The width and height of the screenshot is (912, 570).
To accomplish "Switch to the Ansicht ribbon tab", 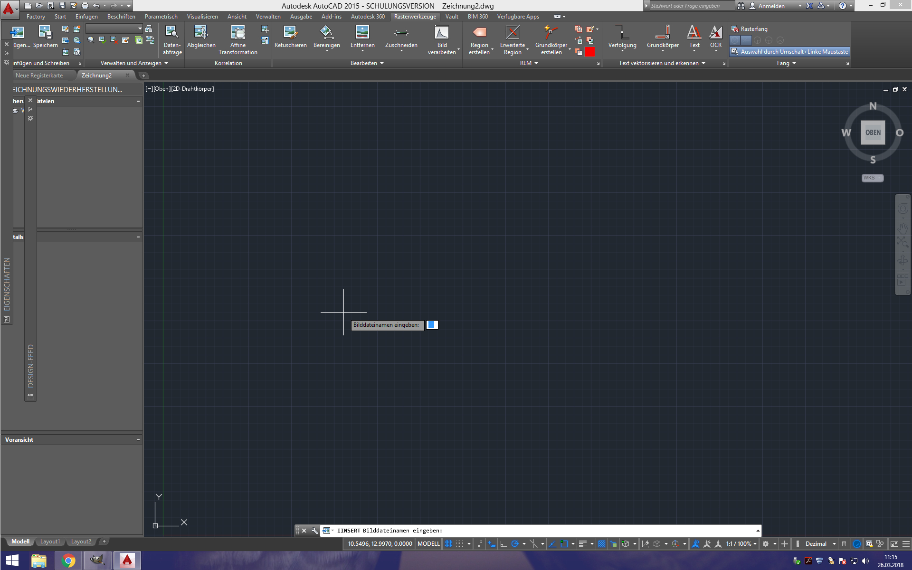I will click(237, 17).
